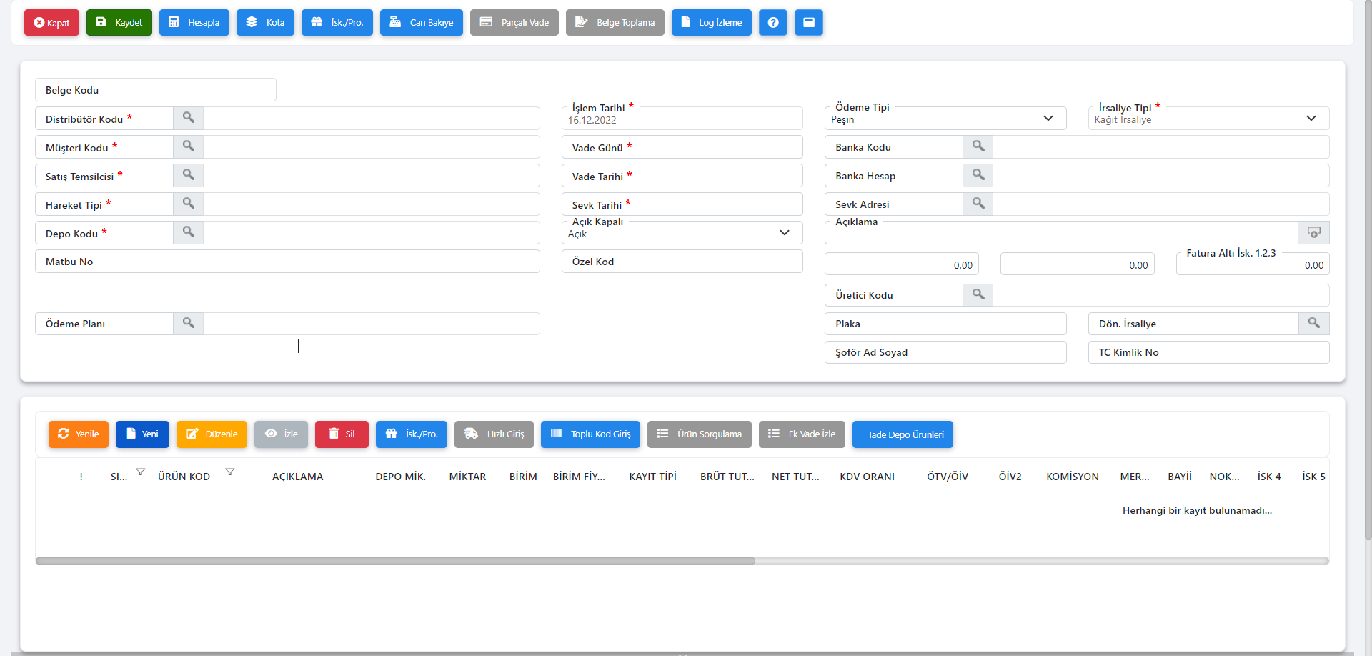Click the horizontal grid scrollbar

pos(395,561)
